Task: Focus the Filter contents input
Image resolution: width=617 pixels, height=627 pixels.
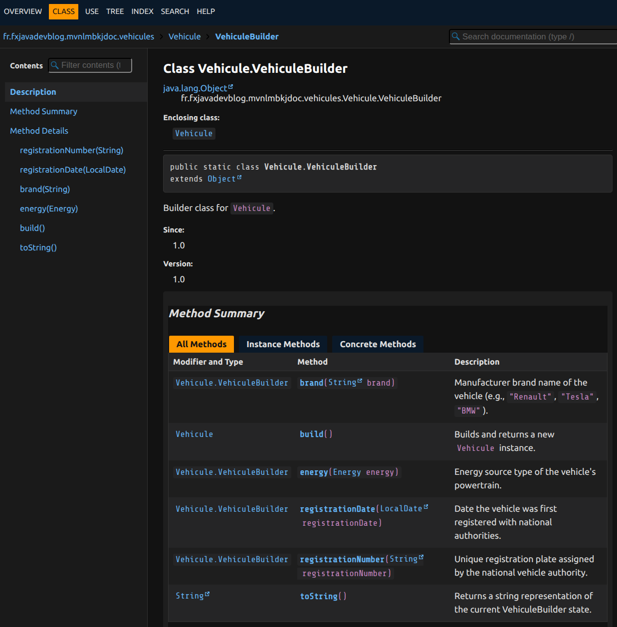Action: coord(90,65)
